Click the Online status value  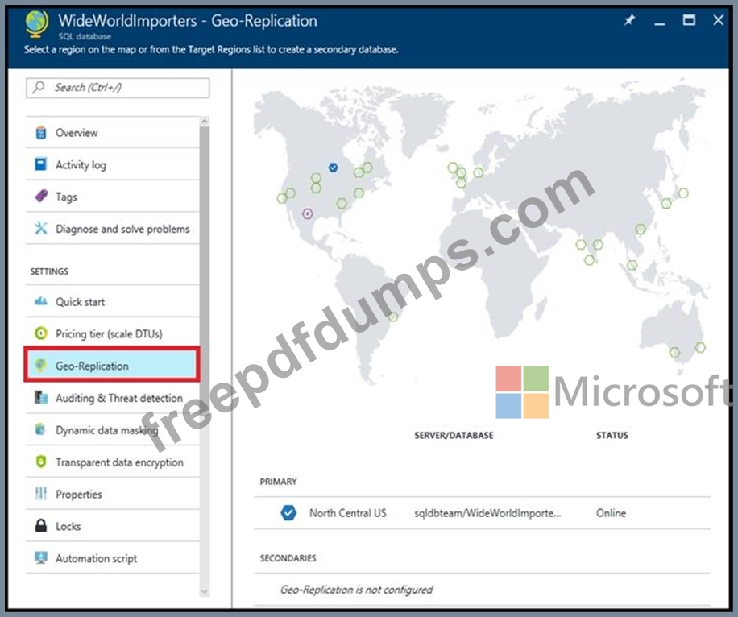[x=611, y=512]
